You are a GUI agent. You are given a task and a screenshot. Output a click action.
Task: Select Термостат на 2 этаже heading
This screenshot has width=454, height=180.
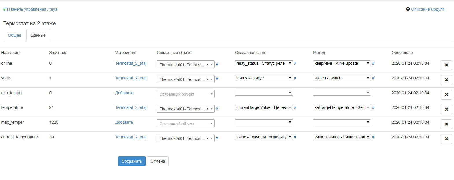coord(30,23)
